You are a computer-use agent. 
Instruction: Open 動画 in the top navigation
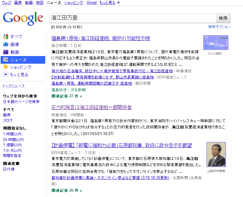pos(29,3)
